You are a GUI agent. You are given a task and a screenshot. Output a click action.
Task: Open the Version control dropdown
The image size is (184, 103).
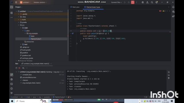point(40,2)
